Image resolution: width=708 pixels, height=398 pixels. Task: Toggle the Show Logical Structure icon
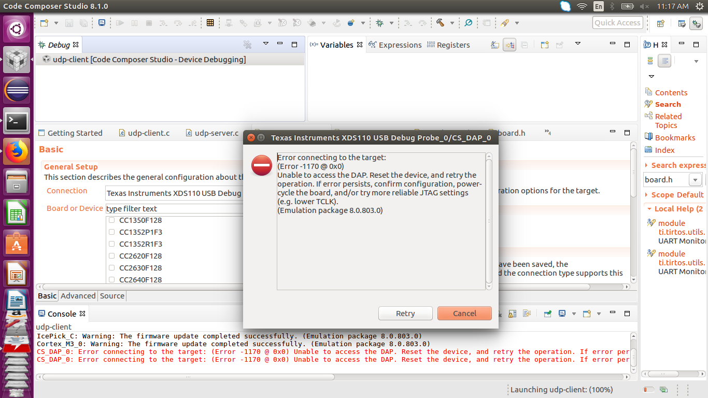click(x=509, y=45)
